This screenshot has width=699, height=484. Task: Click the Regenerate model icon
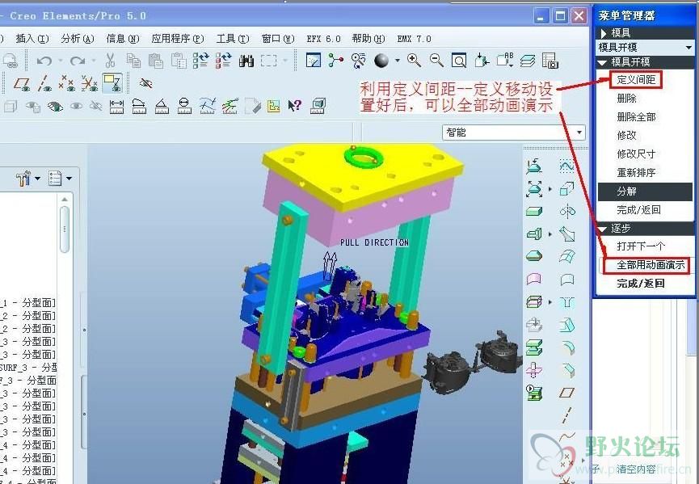coord(200,60)
